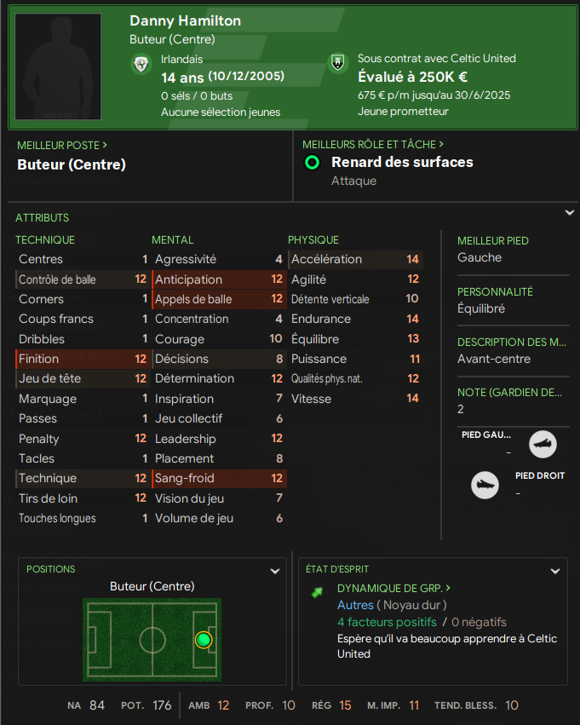Open the Meilleurs rôle et tâche link
Image resolution: width=580 pixels, height=725 pixels.
(x=375, y=145)
